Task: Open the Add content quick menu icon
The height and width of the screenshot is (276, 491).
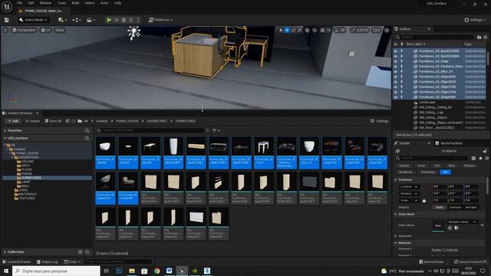Action: point(62,20)
